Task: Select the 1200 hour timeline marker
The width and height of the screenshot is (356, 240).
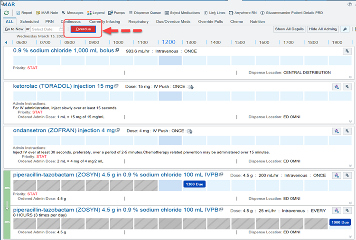Action: 169,42
